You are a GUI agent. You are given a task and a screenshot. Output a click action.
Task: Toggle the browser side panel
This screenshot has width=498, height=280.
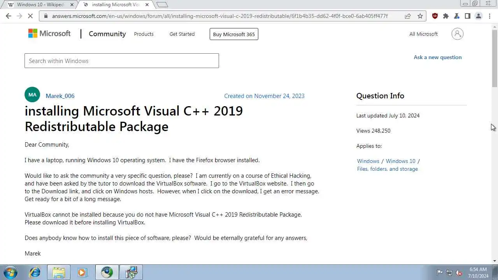click(468, 16)
